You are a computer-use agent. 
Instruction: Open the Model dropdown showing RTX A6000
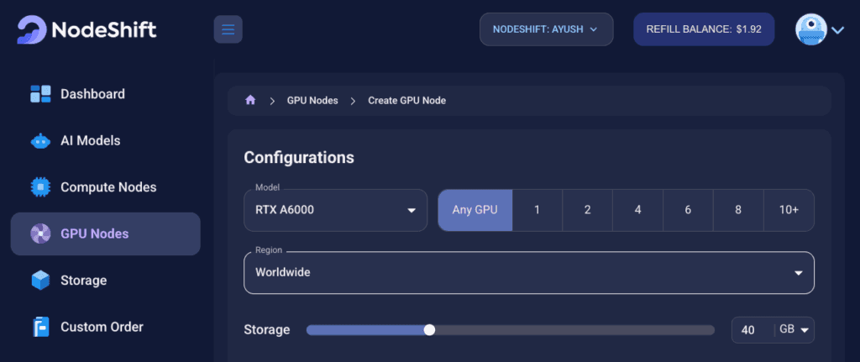(336, 210)
